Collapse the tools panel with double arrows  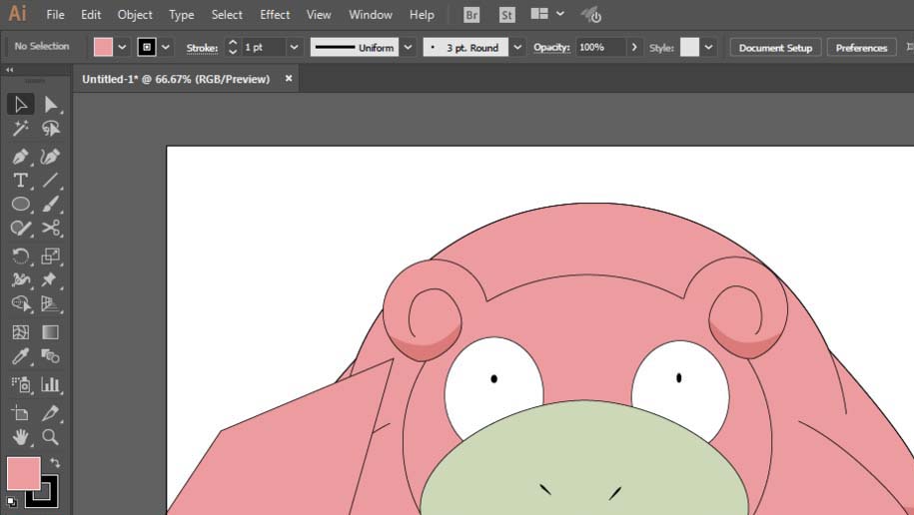point(9,70)
